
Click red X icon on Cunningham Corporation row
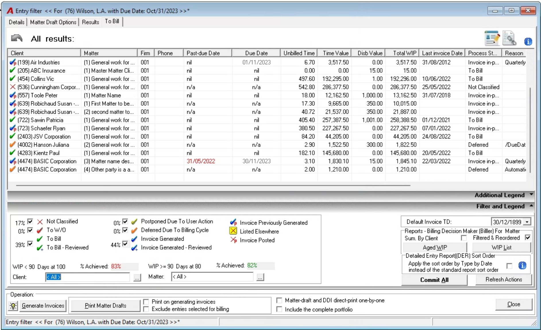(13, 87)
